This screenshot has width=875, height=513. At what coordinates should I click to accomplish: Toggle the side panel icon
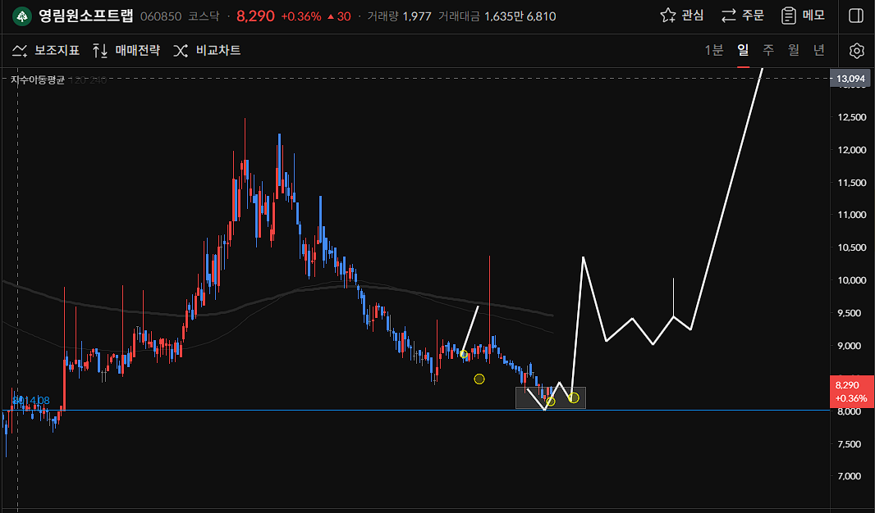coord(856,16)
